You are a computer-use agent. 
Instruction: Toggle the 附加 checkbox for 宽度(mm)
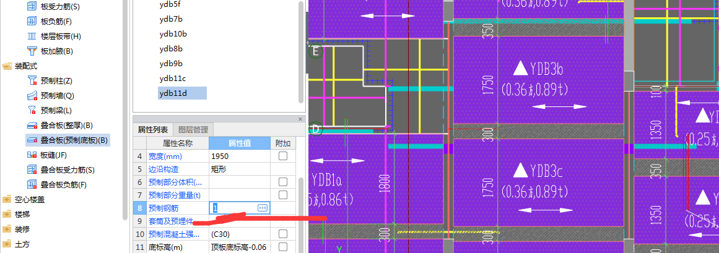pyautogui.click(x=283, y=157)
